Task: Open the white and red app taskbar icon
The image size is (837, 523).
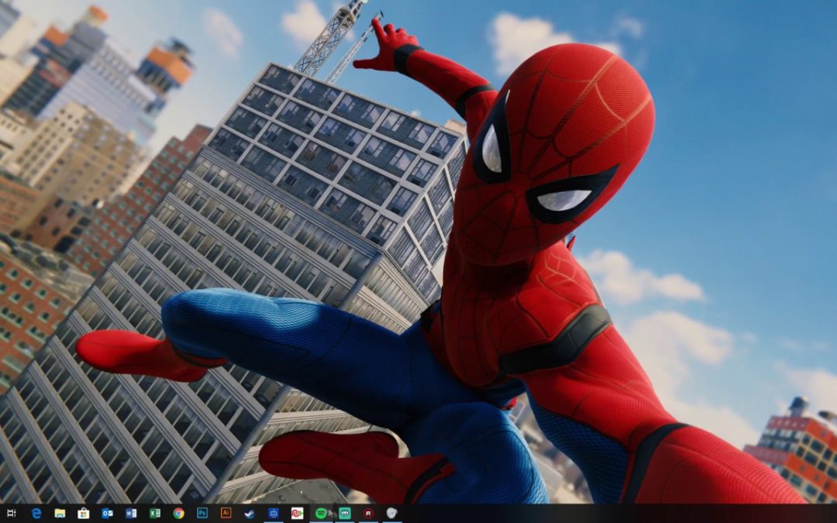Action: pos(298,514)
